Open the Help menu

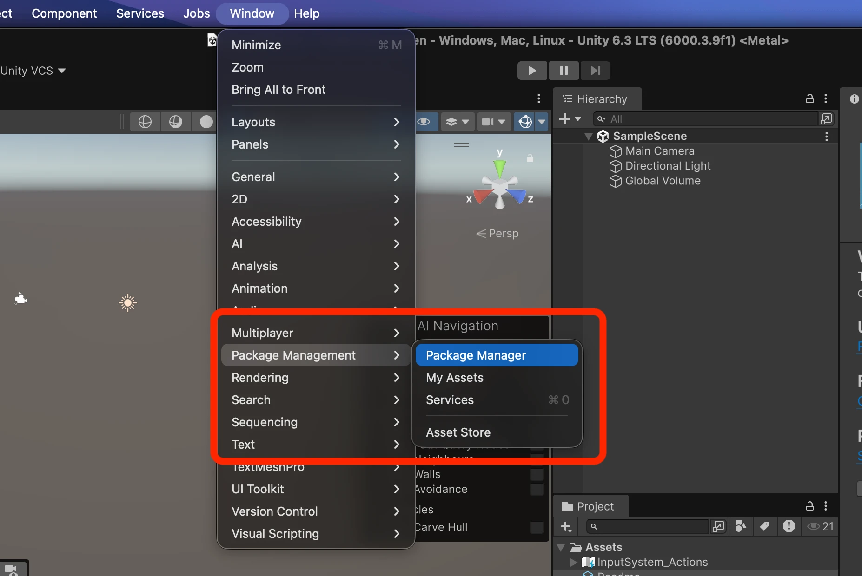[306, 13]
